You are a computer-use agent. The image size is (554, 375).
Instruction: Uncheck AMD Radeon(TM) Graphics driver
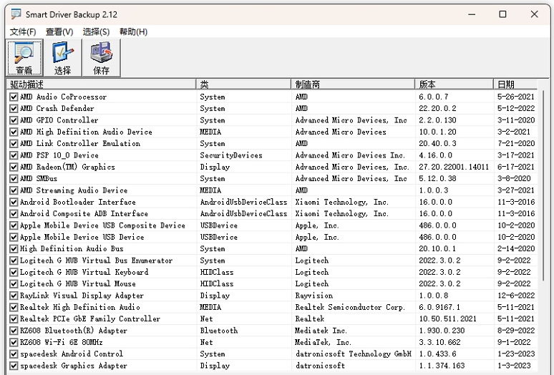click(14, 167)
